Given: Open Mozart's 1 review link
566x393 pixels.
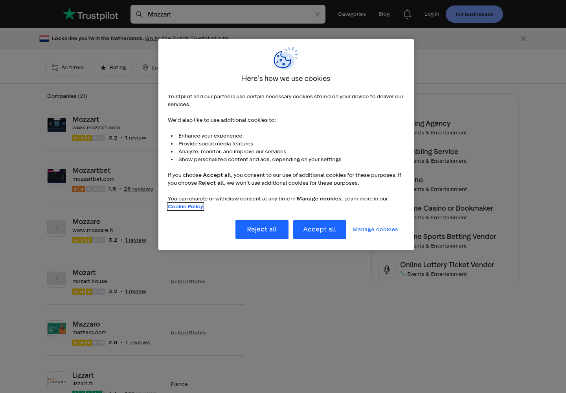Looking at the screenshot, I should click(136, 292).
